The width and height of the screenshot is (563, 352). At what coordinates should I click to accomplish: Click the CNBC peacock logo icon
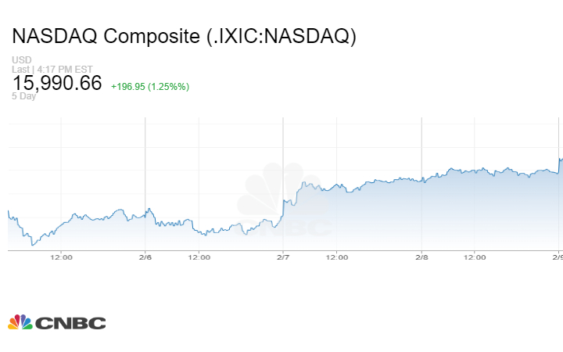(20, 322)
